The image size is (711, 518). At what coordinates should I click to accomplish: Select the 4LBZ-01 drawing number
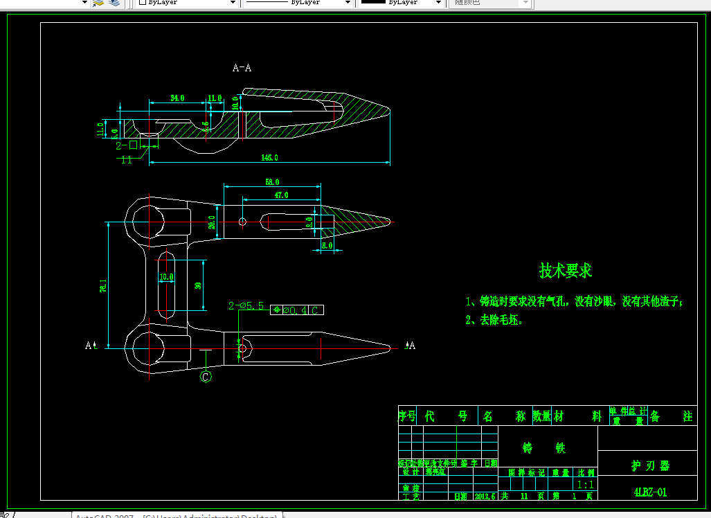click(650, 492)
